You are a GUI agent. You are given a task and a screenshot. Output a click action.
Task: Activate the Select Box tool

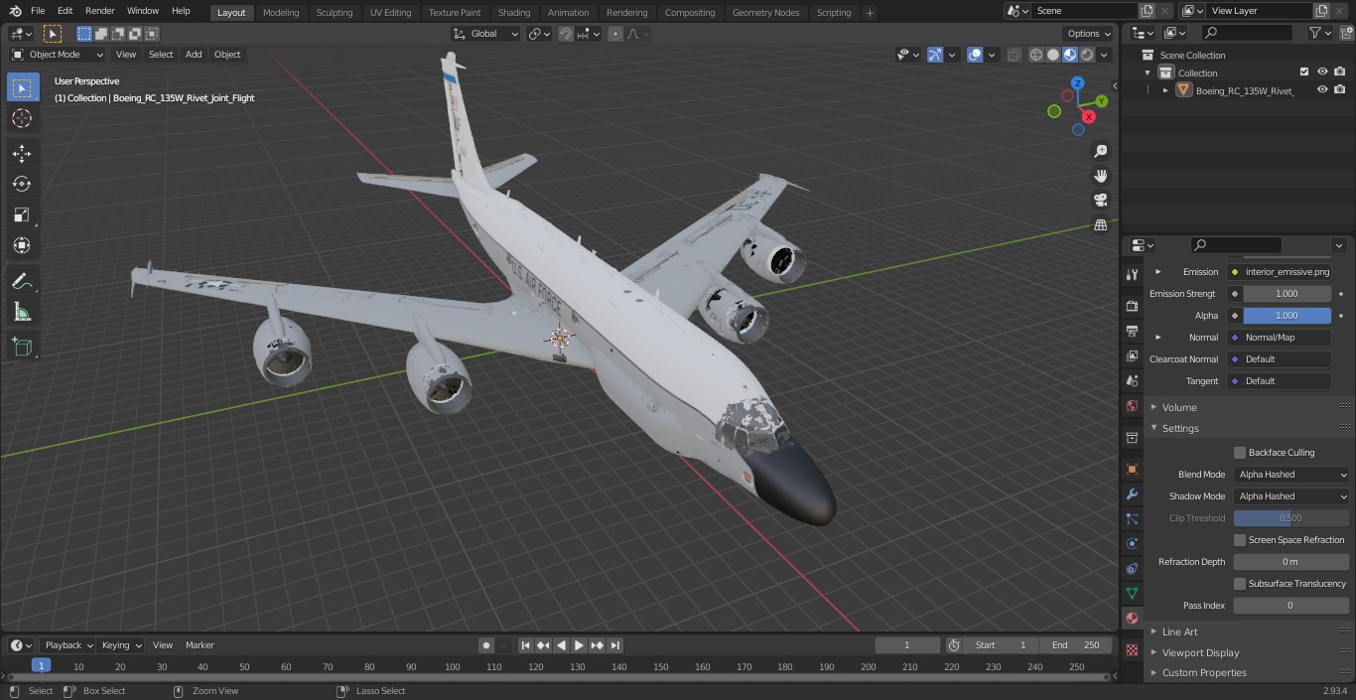(22, 87)
